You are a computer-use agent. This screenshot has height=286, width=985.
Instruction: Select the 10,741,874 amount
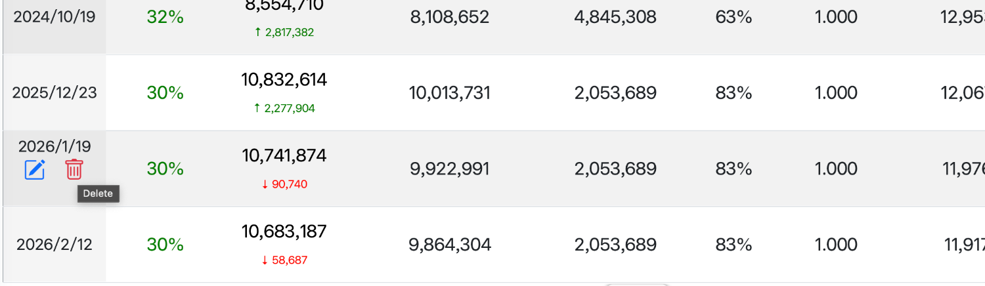(284, 156)
